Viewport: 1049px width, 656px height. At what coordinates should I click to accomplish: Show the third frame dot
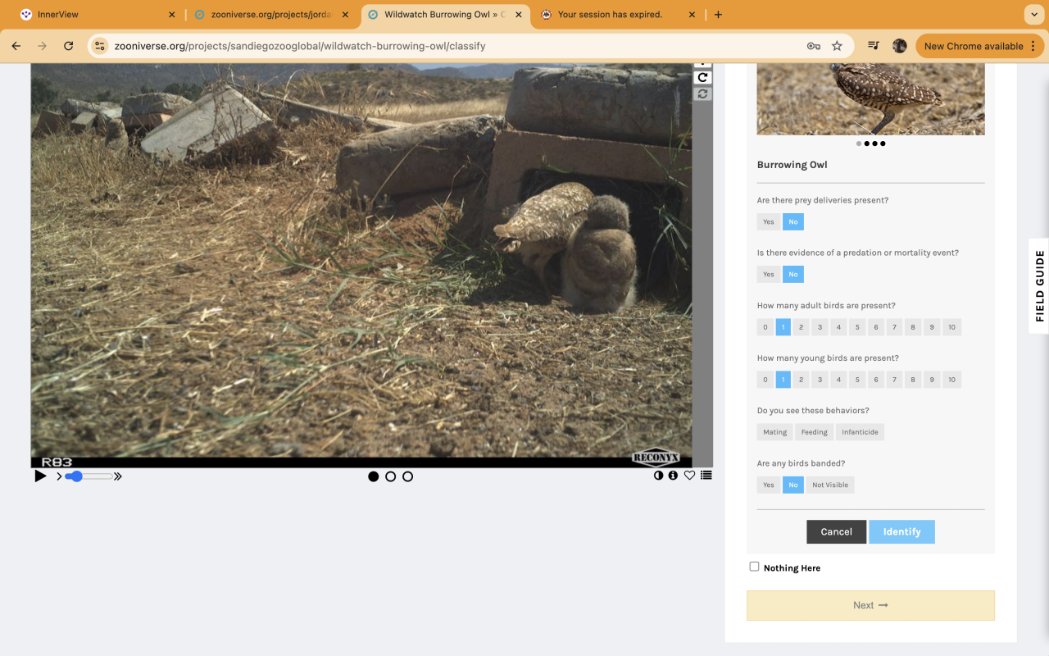(x=407, y=476)
